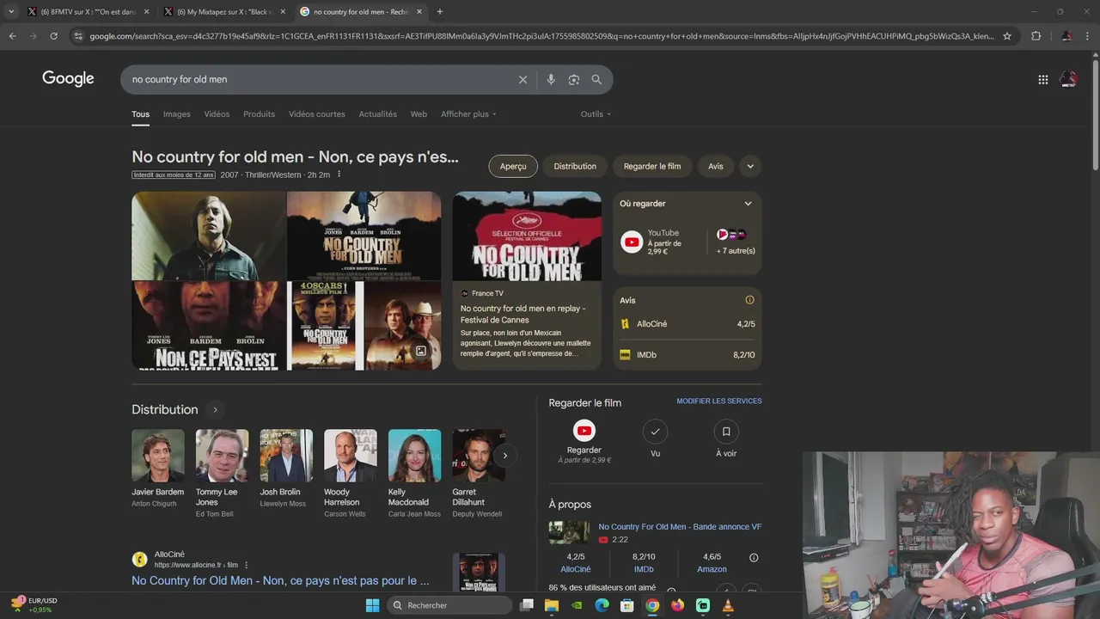Image resolution: width=1100 pixels, height=619 pixels.
Task: Open three-dot menu on AlloCiné result
Action: 247,565
